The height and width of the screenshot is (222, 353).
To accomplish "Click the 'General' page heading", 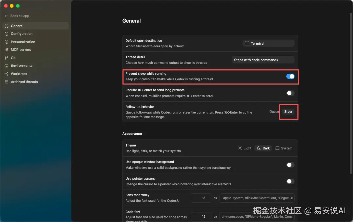I will coord(131,21).
